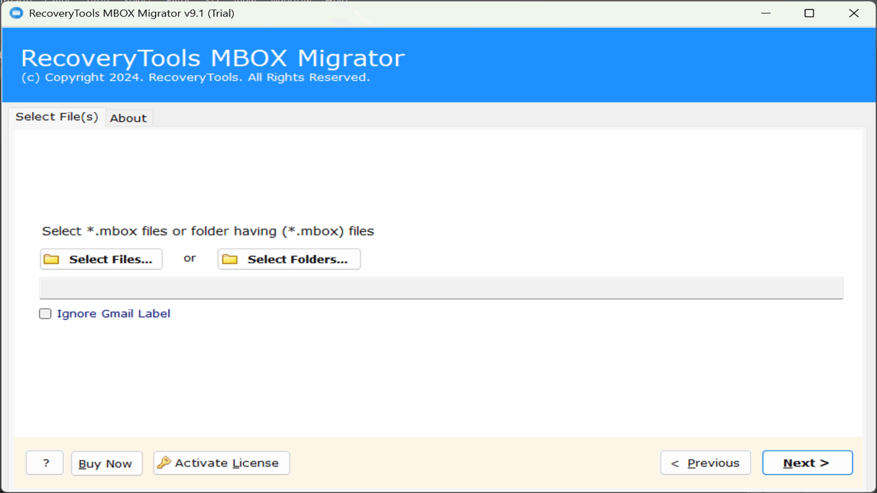
Task: Open the Activate License dialog
Action: click(221, 463)
